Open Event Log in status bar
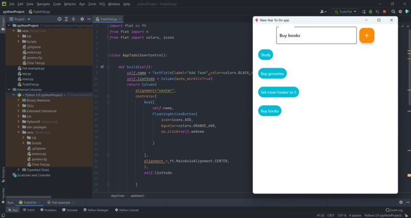This screenshot has height=218, width=411. tap(394, 210)
